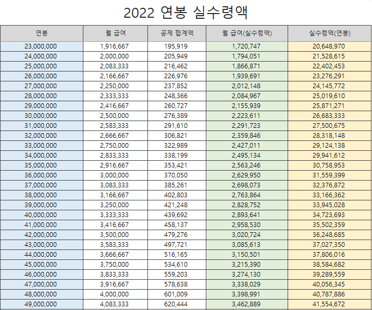Click deduction total 237,852

[x=176, y=86]
